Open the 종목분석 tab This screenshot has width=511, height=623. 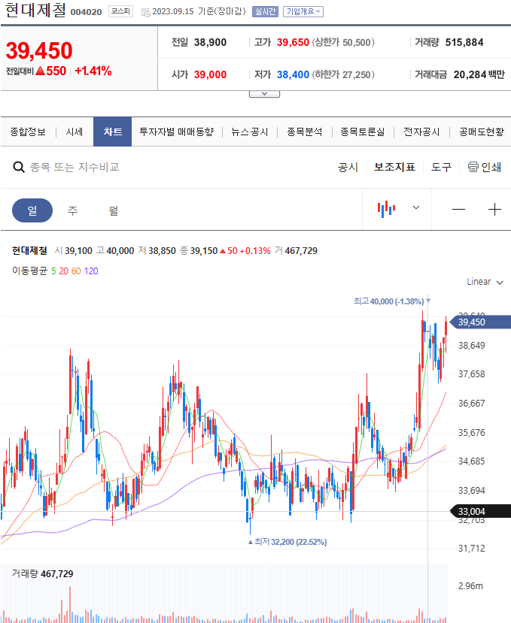click(x=305, y=132)
